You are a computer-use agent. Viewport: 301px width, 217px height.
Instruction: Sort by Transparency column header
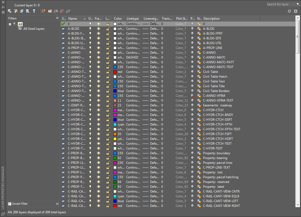click(167, 19)
